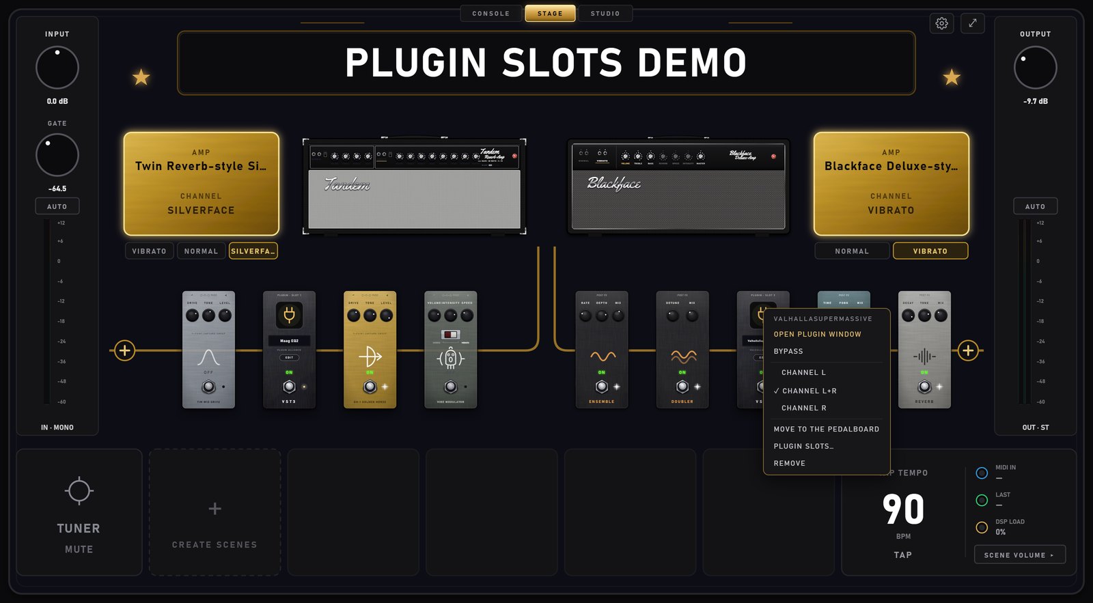Click the Tim Mid Drive curve icon

tap(208, 357)
